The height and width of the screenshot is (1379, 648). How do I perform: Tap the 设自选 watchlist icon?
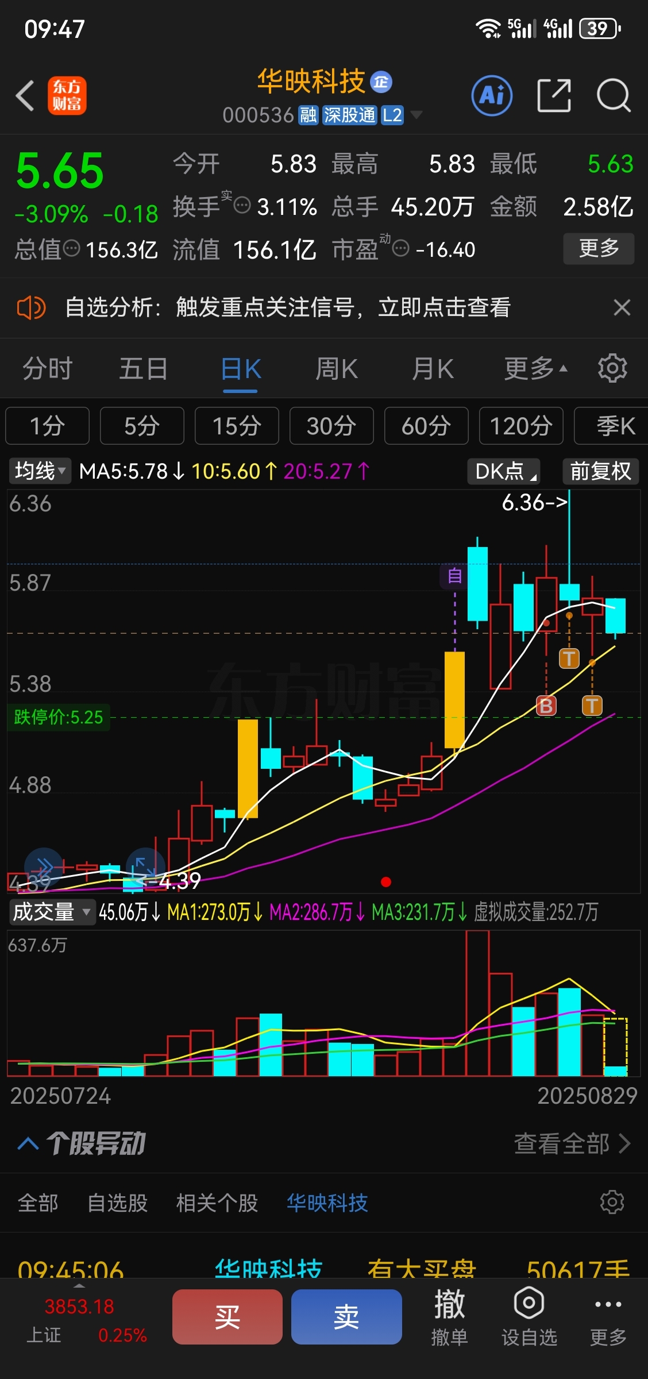529,1316
